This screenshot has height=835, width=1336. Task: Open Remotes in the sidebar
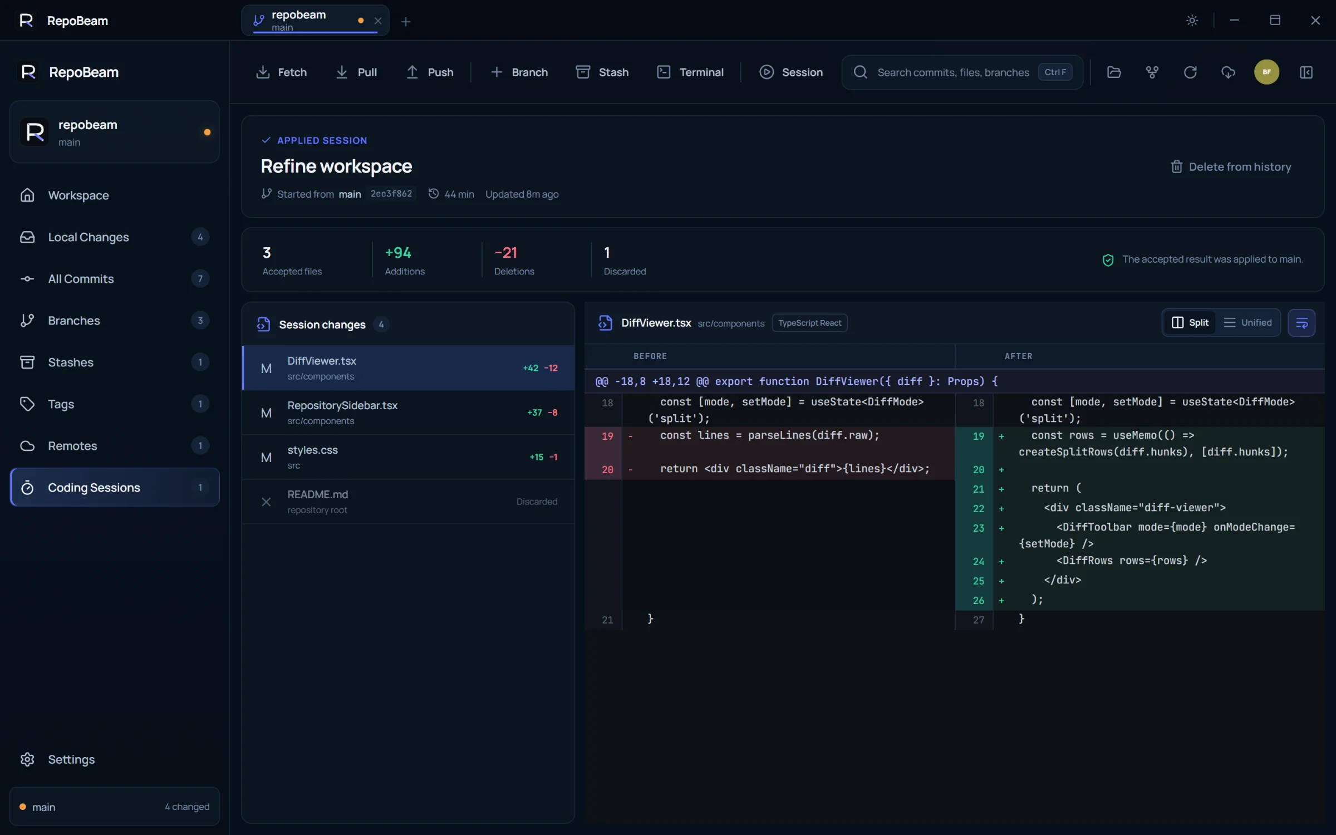115,446
